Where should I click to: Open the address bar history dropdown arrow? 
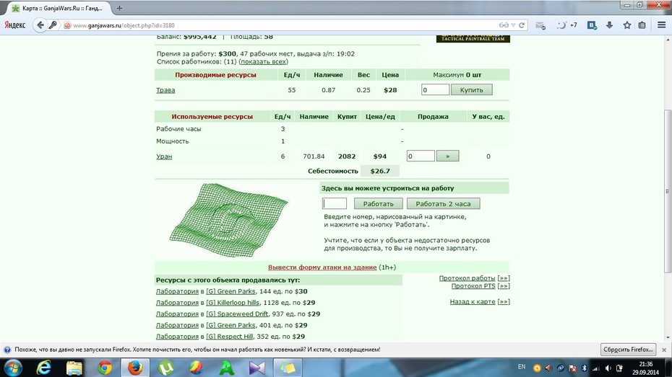[513, 25]
